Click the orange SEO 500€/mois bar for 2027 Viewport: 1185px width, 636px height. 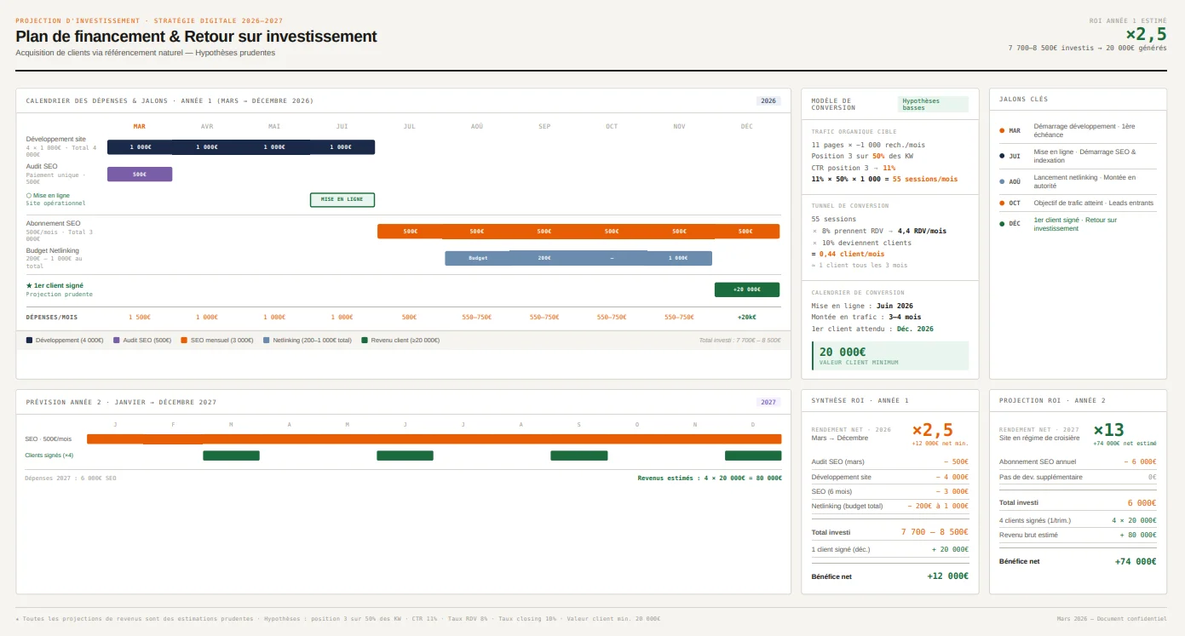coord(434,438)
